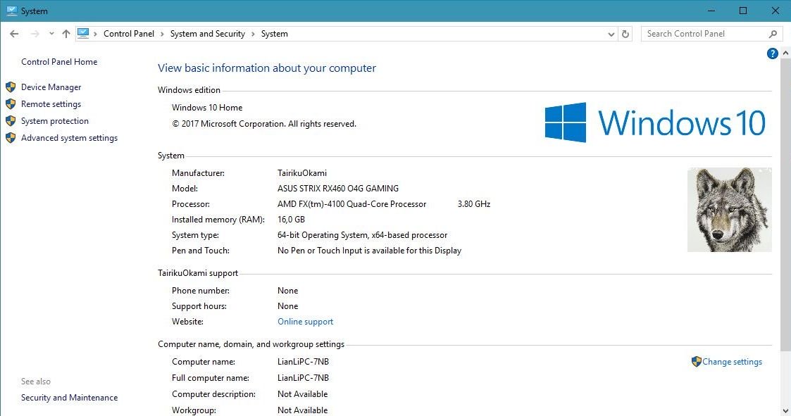Screen dimensions: 791x416
Task: Close the System window
Action: point(775,11)
